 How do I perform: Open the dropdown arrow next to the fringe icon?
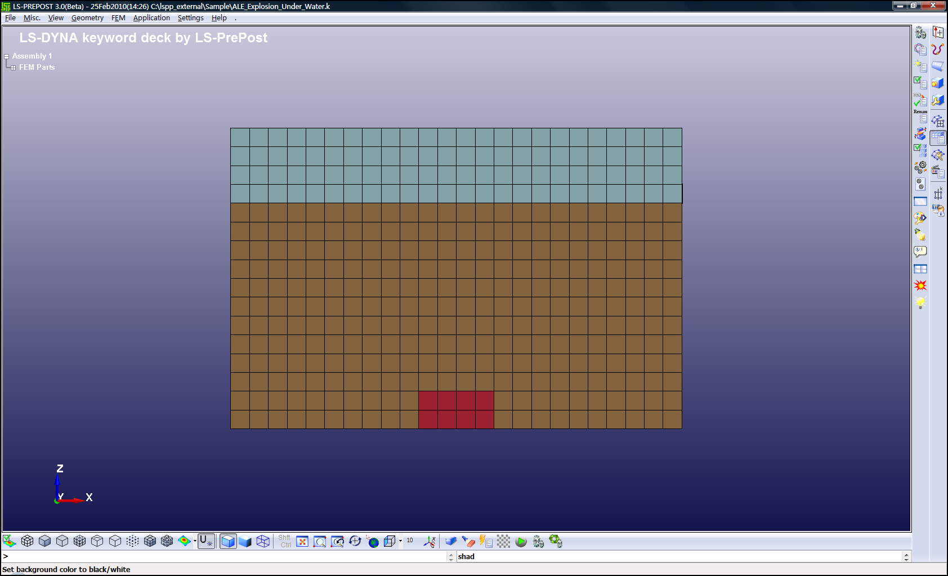[195, 541]
